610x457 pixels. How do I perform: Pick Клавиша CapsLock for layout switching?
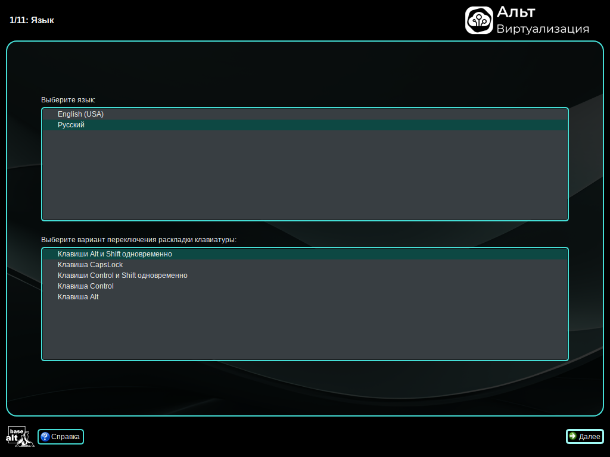click(90, 265)
